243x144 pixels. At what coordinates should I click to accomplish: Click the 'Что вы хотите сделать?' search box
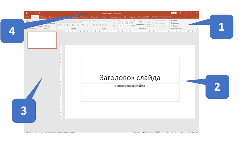(162, 17)
